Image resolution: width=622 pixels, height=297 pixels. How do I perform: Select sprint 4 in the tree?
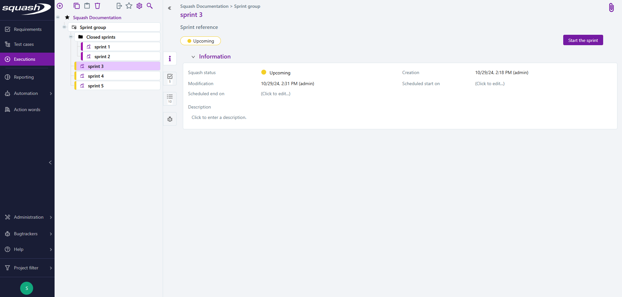pos(96,76)
